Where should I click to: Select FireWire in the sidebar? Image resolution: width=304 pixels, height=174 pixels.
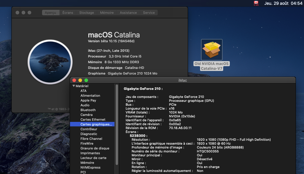click(87, 143)
